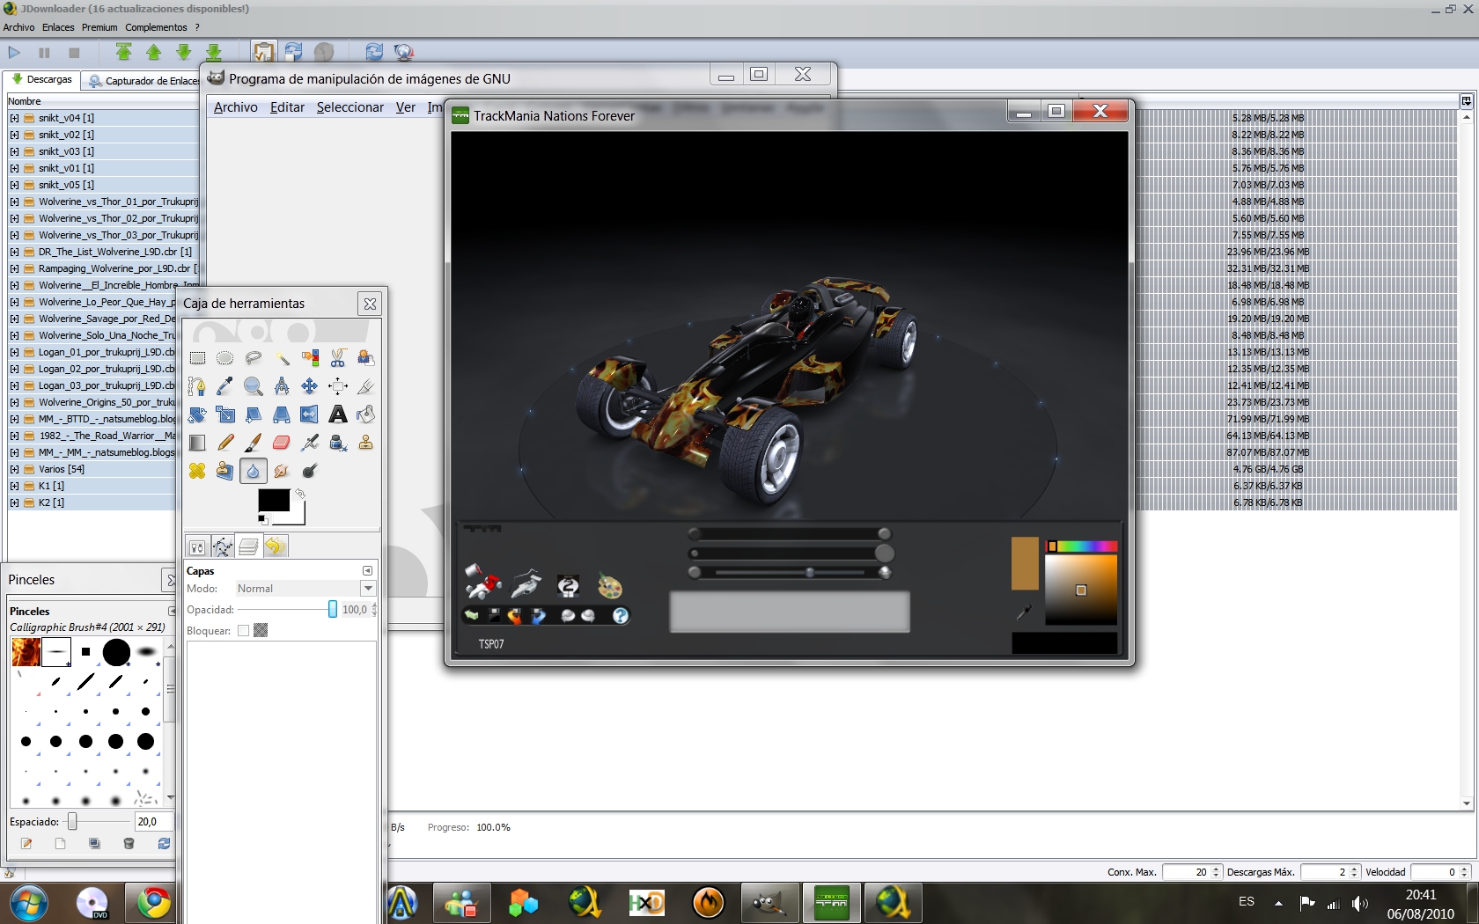Select the Ellipse Select tool
The width and height of the screenshot is (1479, 924).
pos(225,358)
